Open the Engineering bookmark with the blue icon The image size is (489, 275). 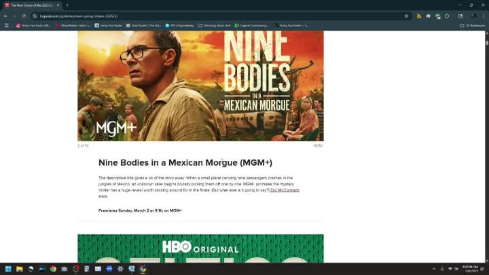(x=179, y=26)
